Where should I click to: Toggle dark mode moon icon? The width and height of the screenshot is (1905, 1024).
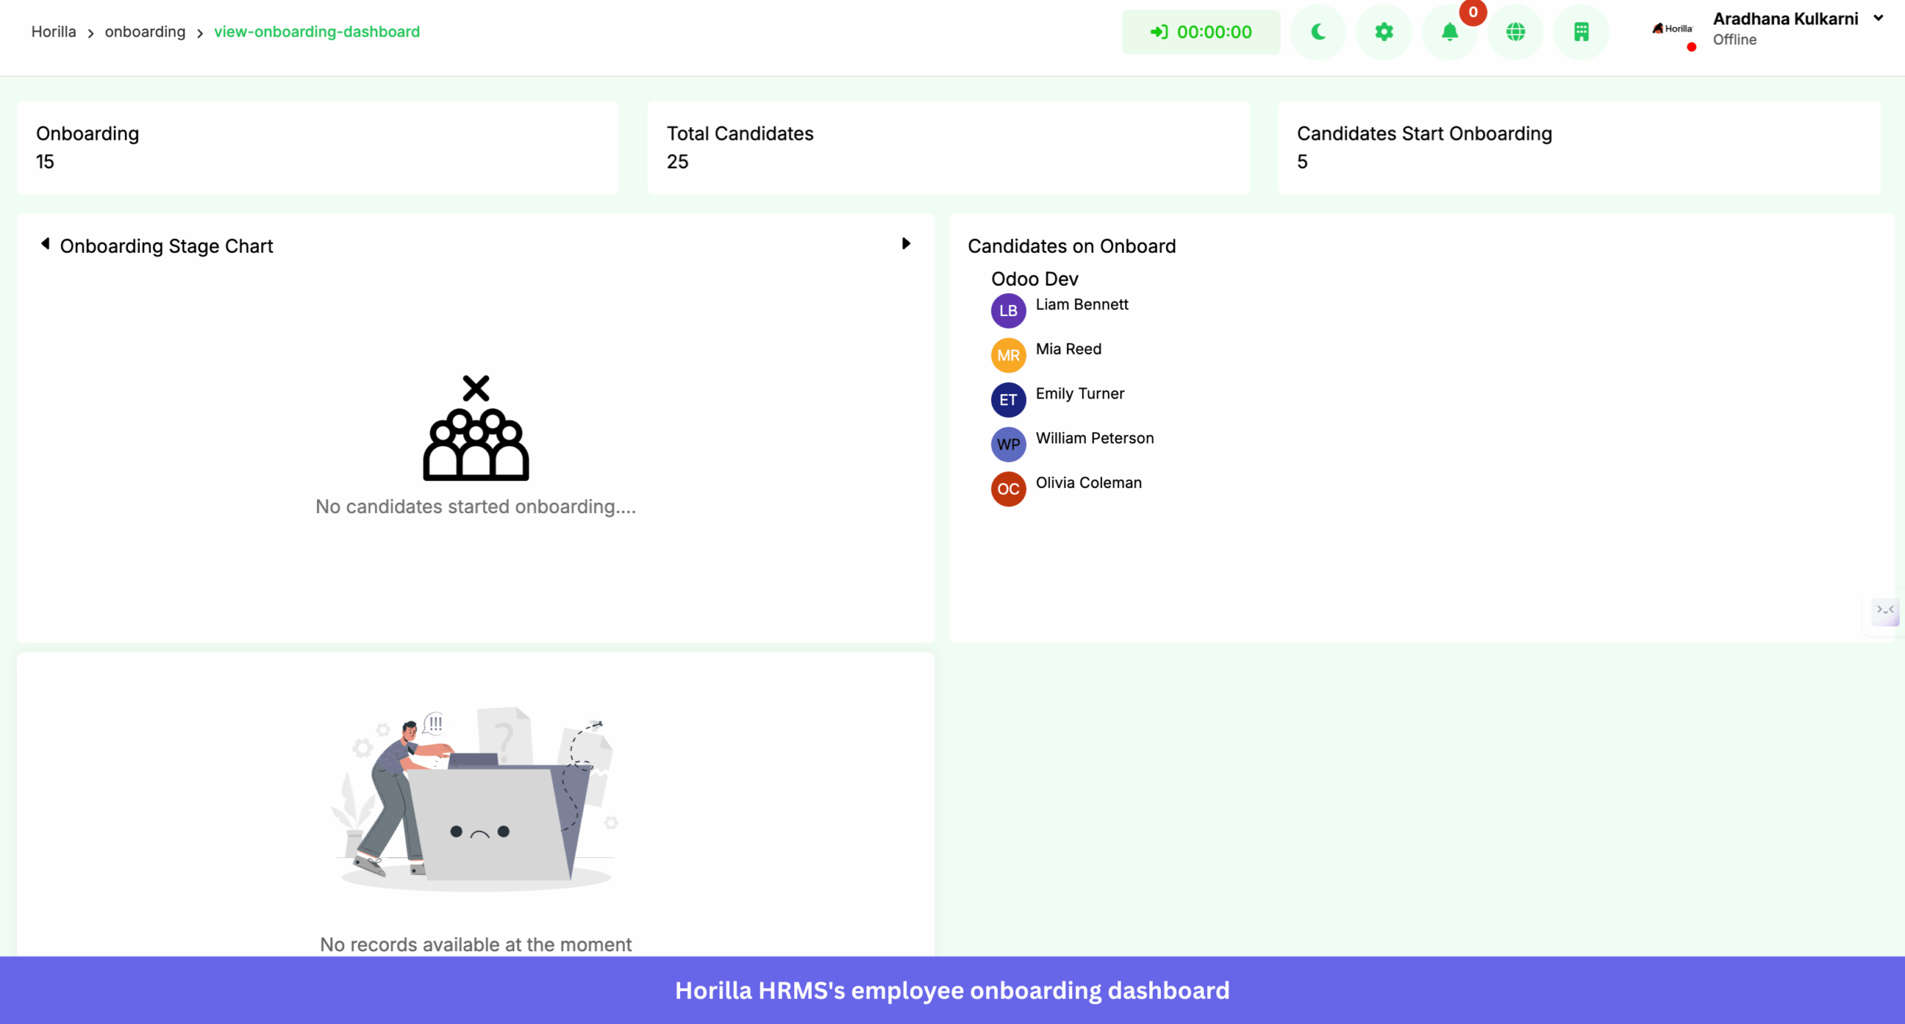1318,32
